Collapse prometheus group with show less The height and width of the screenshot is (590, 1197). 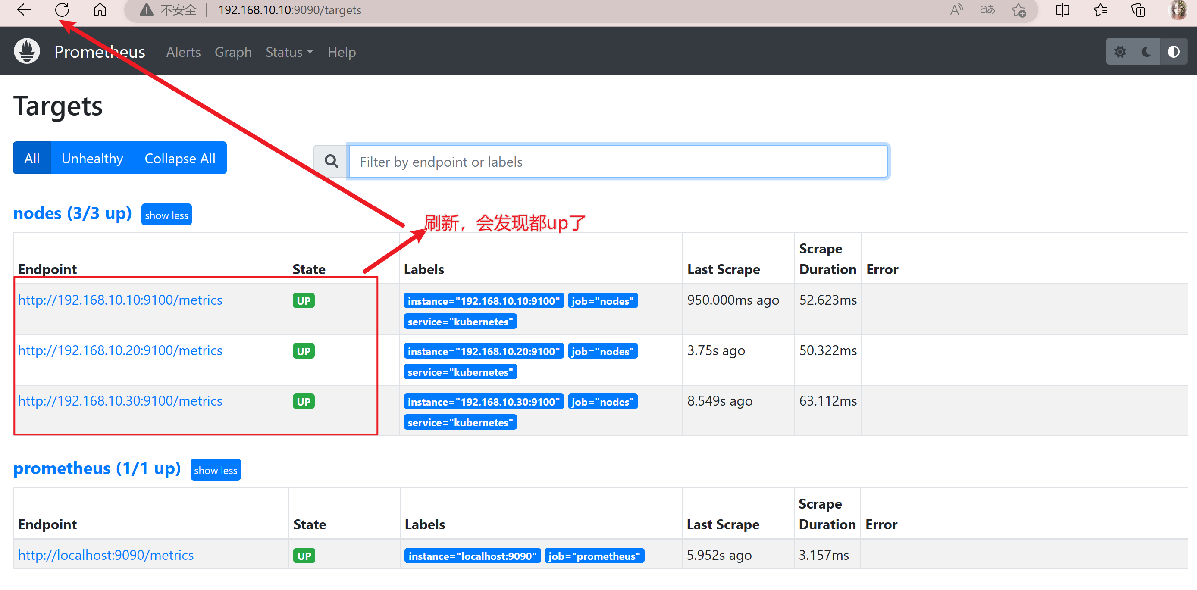coord(216,470)
